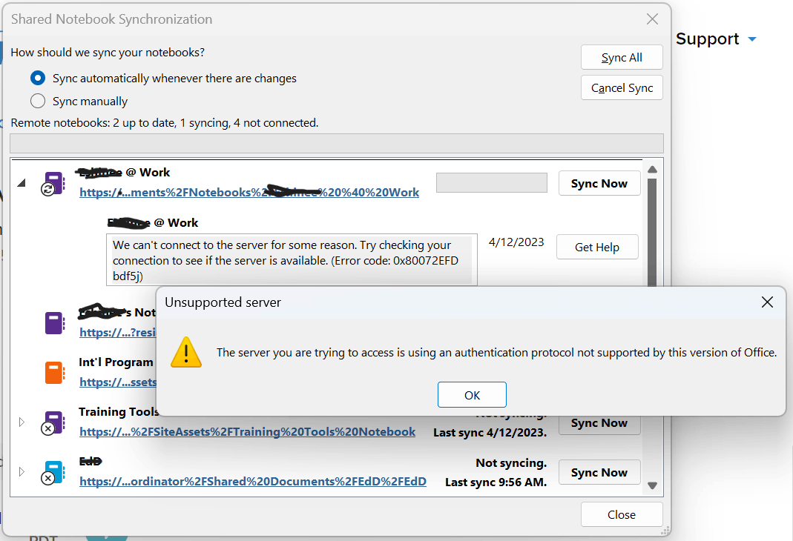Expand the EdD notebook row

tap(21, 471)
